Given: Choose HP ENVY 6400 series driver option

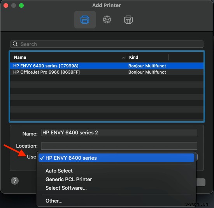Looking at the screenshot, I should (116, 158).
